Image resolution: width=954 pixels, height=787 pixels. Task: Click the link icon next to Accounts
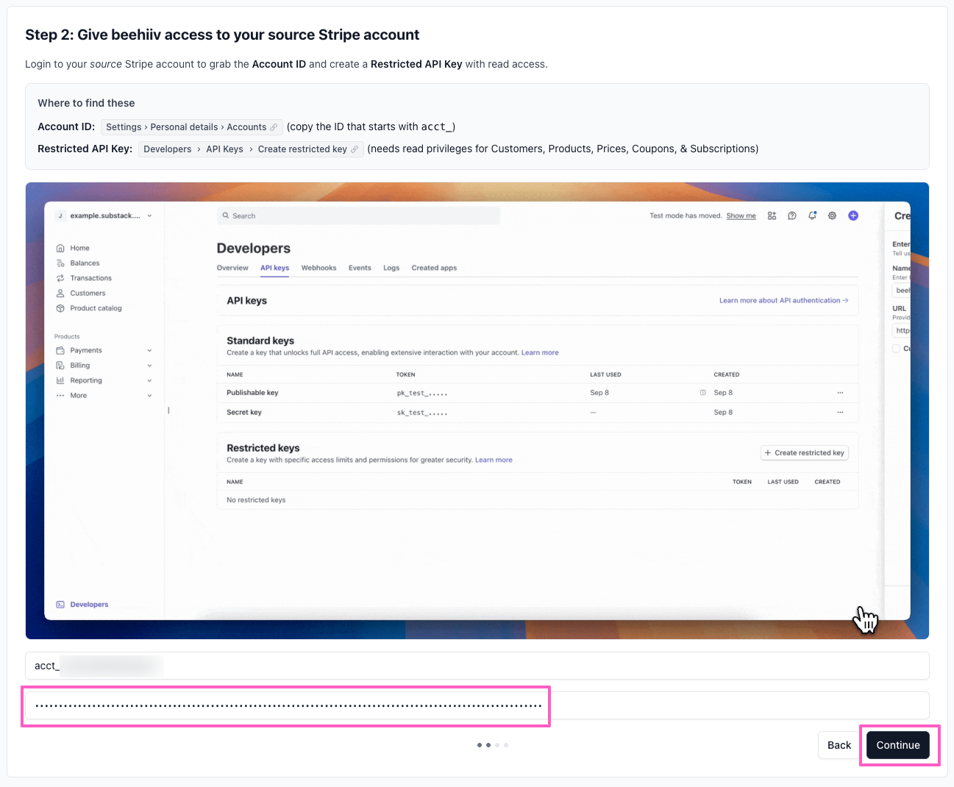tap(274, 127)
